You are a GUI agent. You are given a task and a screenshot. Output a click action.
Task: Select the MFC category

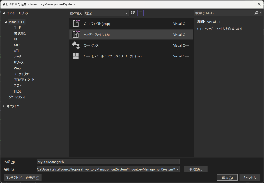coord(17,45)
